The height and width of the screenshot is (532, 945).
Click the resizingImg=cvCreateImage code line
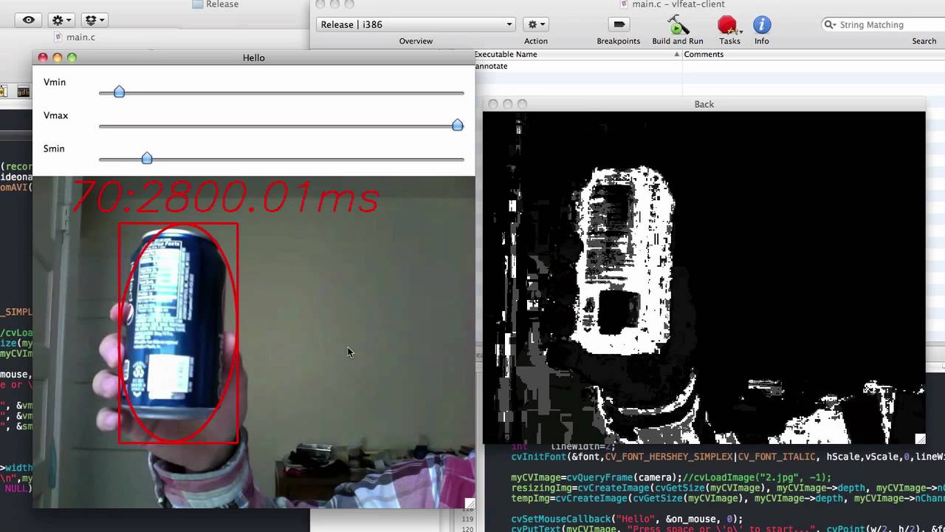point(728,488)
